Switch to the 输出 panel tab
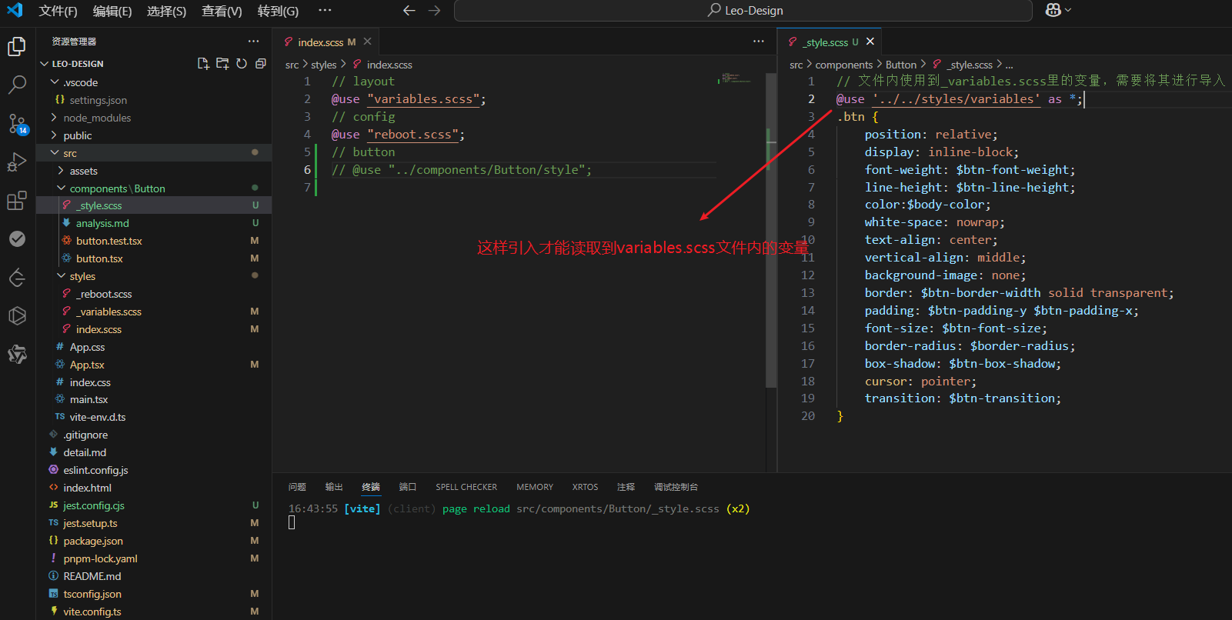This screenshot has height=620, width=1232. [x=334, y=487]
